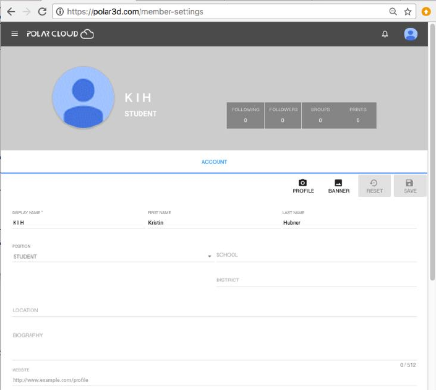Click the Display Name field
Viewport: 436px width, 390px height.
(x=78, y=223)
